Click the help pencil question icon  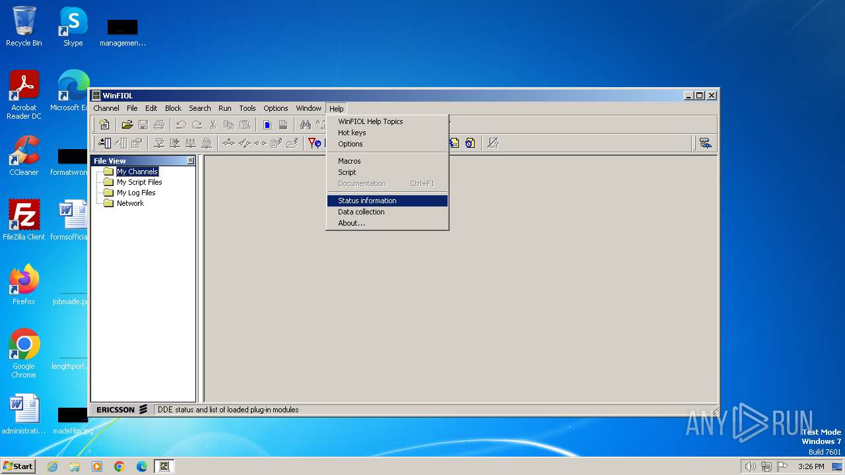tap(492, 142)
